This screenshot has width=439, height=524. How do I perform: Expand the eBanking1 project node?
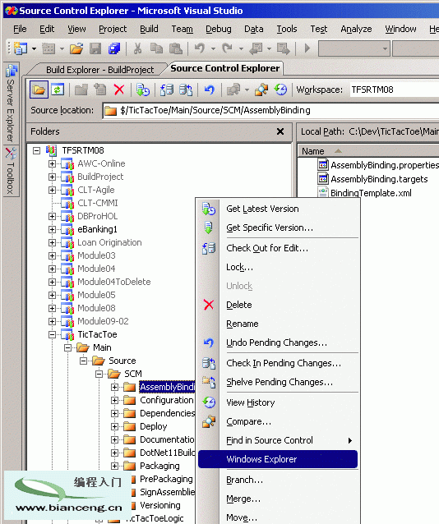(x=52, y=230)
